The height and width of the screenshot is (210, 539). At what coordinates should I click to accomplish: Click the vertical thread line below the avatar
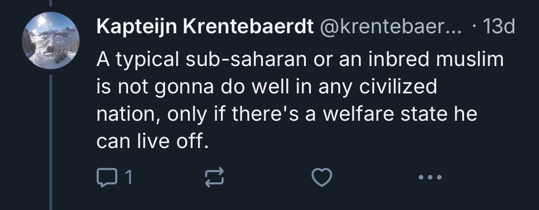tap(51, 137)
